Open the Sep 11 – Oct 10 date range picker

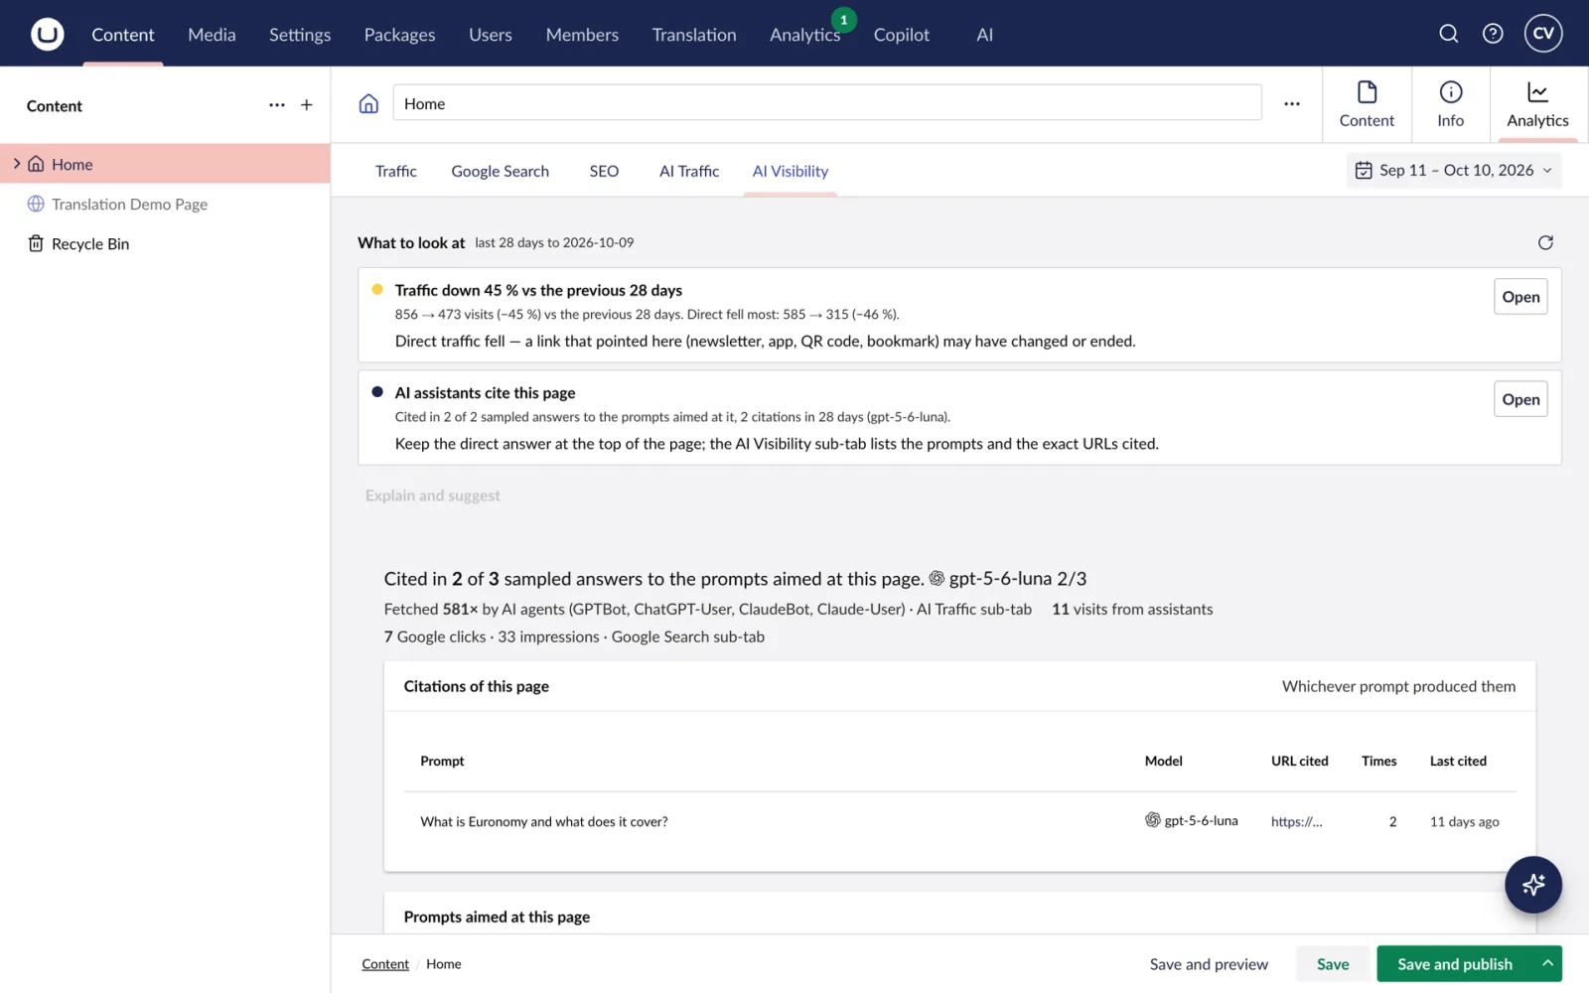[x=1454, y=171]
